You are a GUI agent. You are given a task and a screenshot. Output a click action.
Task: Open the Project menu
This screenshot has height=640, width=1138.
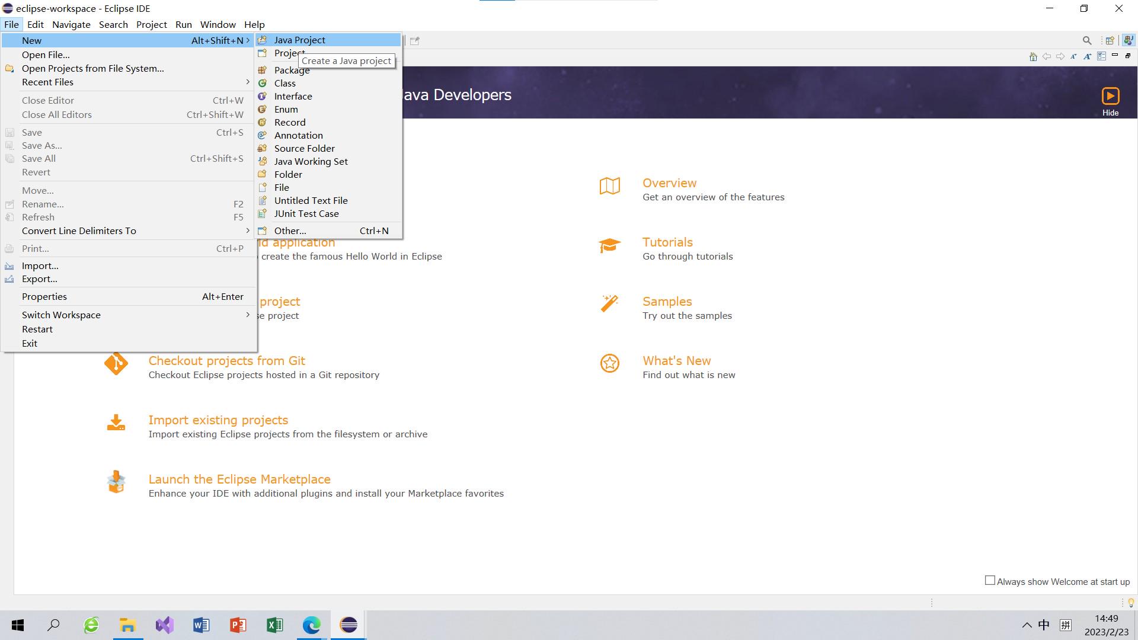point(152,24)
